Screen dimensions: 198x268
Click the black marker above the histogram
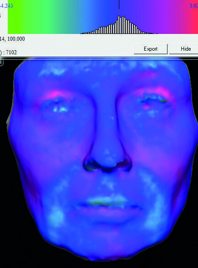(119, 5)
